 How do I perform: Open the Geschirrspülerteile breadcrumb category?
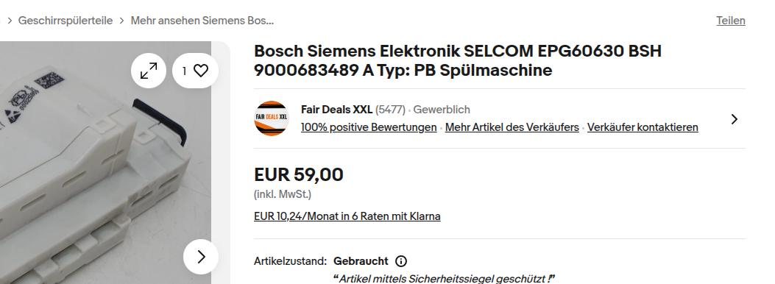click(x=66, y=21)
